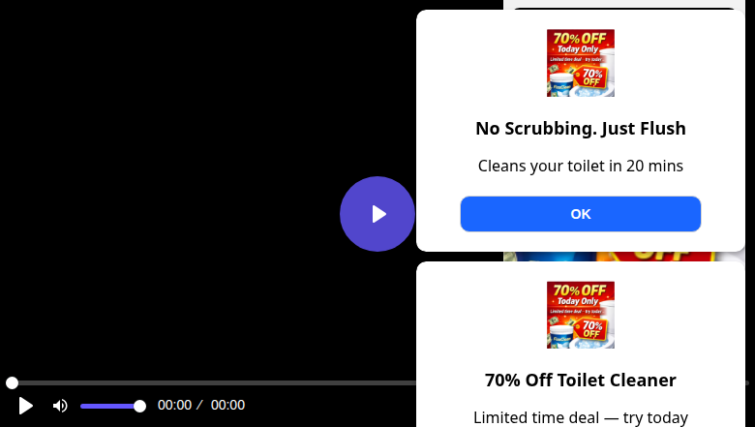Mute audio using the speaker icon
Viewport: 755px width, 427px height.
tap(60, 406)
